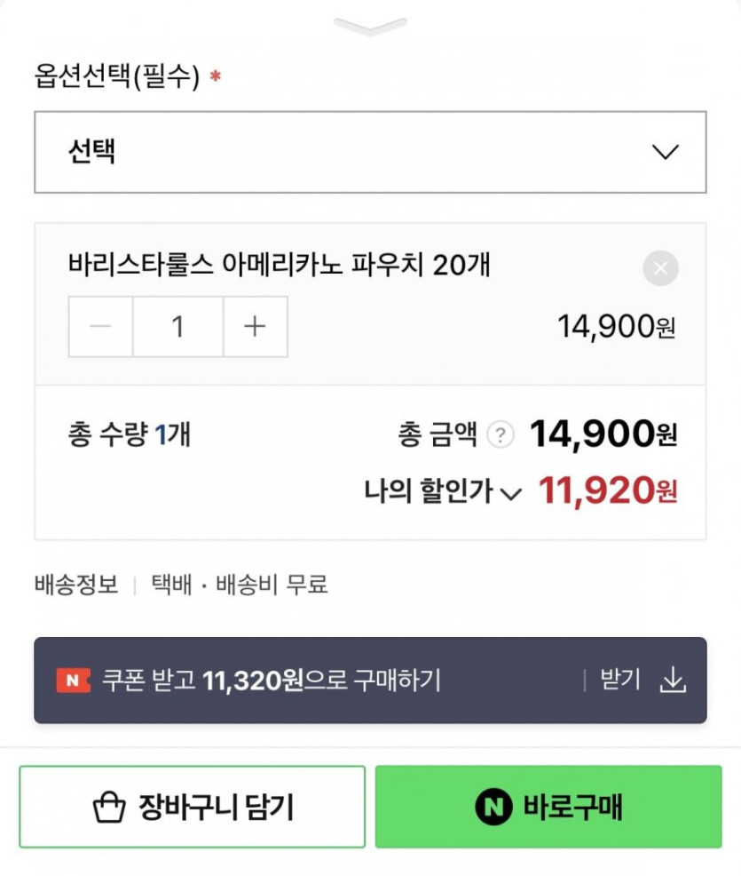Screen dimensions: 741x876
Task: Expand 나의 할인가 details chevron
Action: tap(511, 494)
